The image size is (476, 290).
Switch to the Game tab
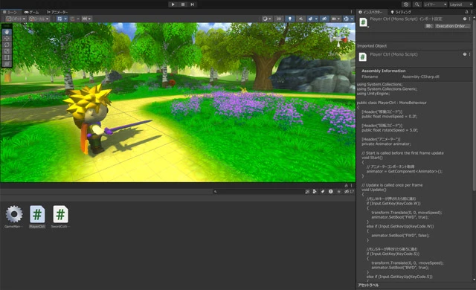click(31, 12)
